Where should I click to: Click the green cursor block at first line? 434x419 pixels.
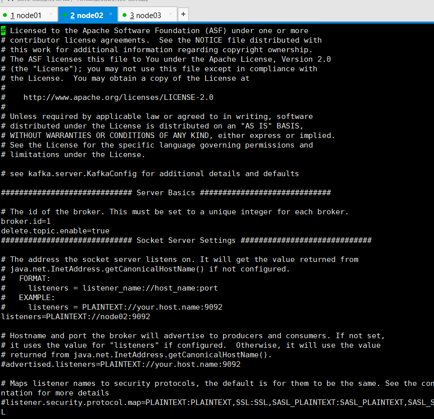(x=3, y=31)
